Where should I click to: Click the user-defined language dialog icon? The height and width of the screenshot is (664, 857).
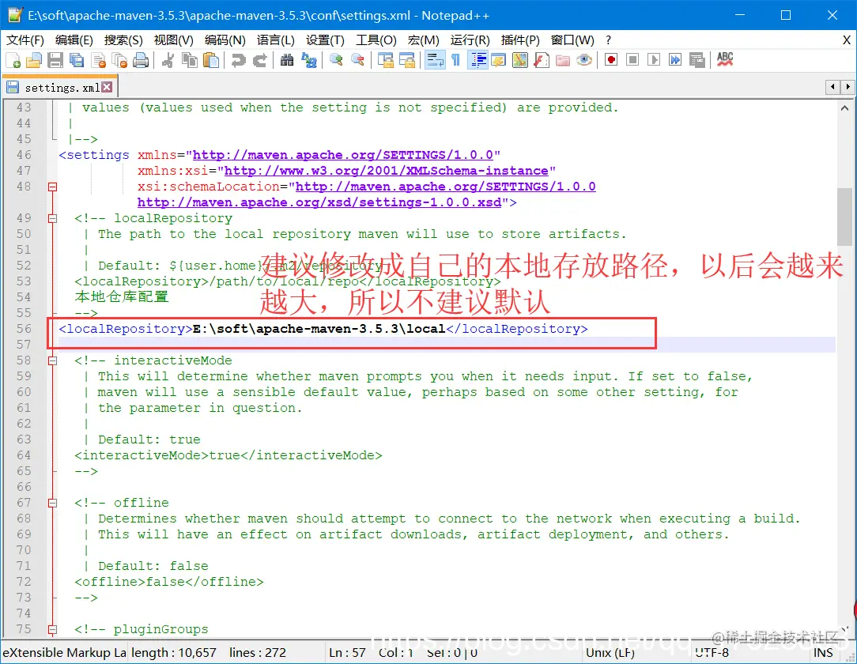coord(498,60)
